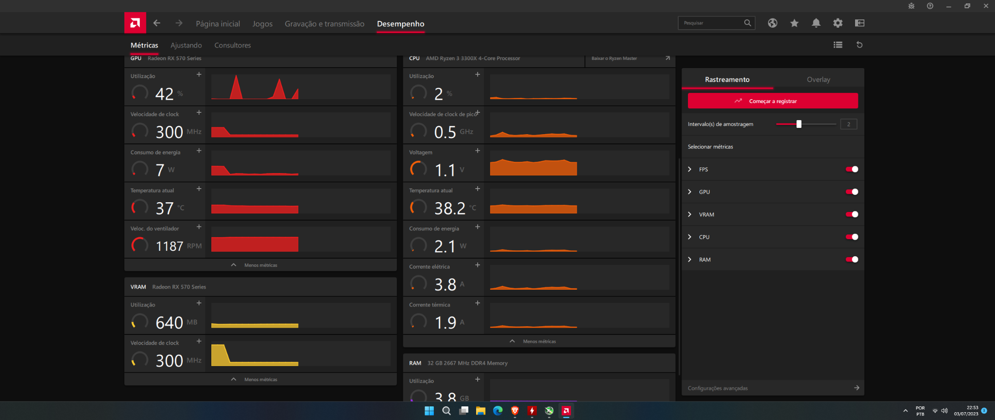Add GPU Temperatura atual metric plus icon
Viewport: 995px width, 420px height.
199,189
